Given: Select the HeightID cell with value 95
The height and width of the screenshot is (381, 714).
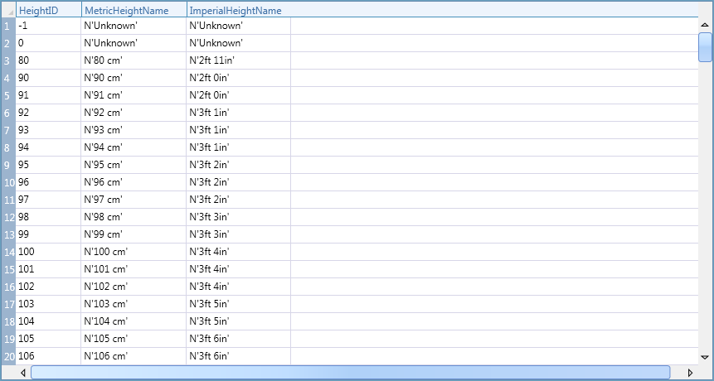Looking at the screenshot, I should click(x=49, y=165).
